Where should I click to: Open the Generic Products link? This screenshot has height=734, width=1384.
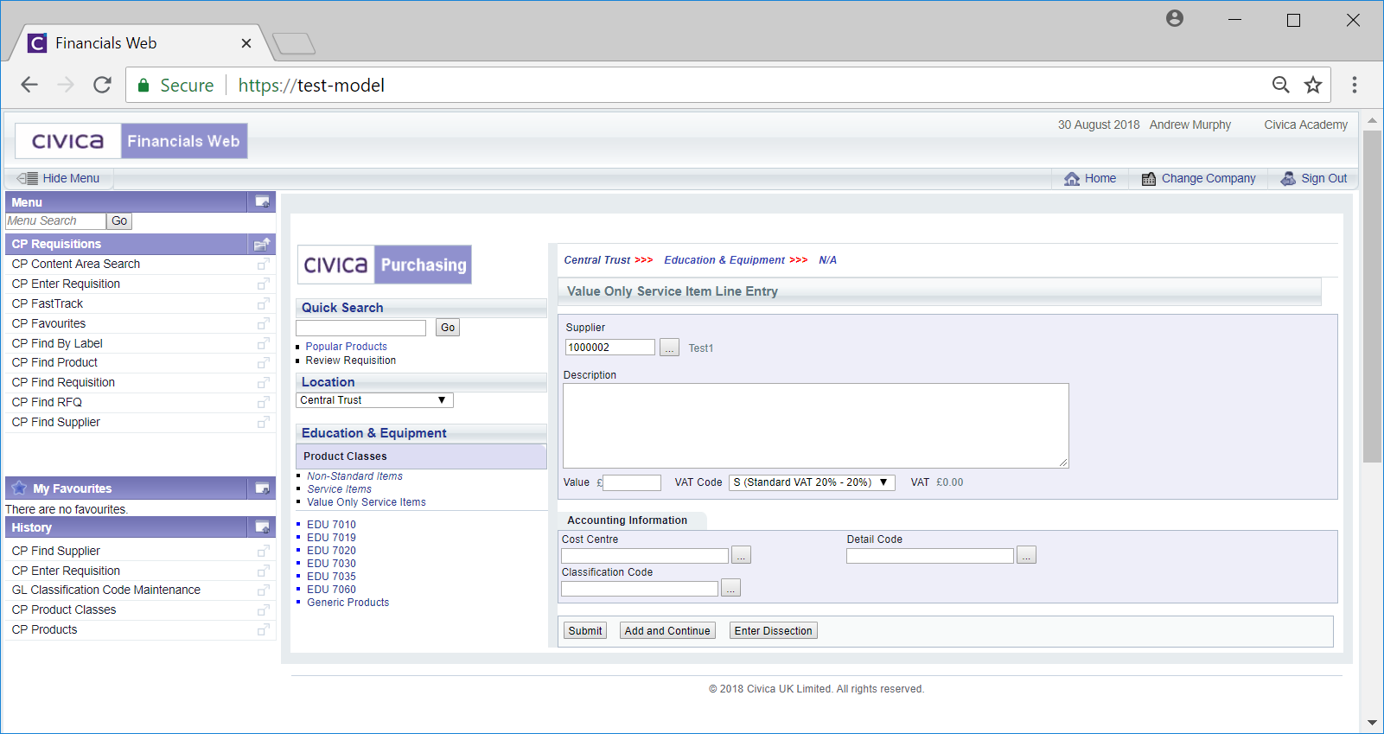tap(348, 603)
